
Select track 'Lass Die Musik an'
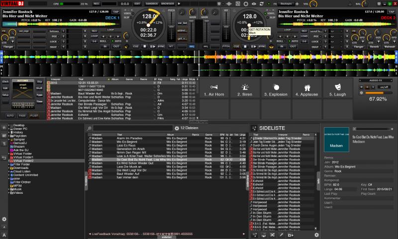[167, 167]
